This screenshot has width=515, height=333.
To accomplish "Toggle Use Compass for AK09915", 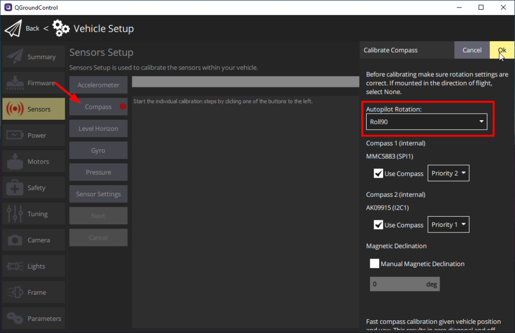I will (x=379, y=225).
